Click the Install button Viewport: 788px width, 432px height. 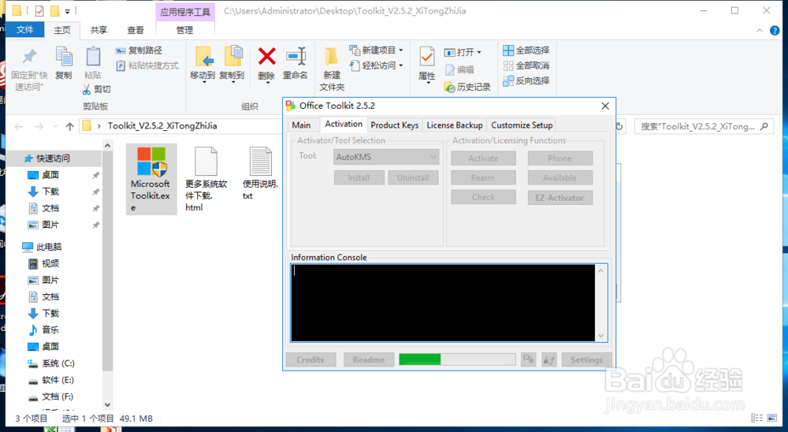(x=359, y=177)
